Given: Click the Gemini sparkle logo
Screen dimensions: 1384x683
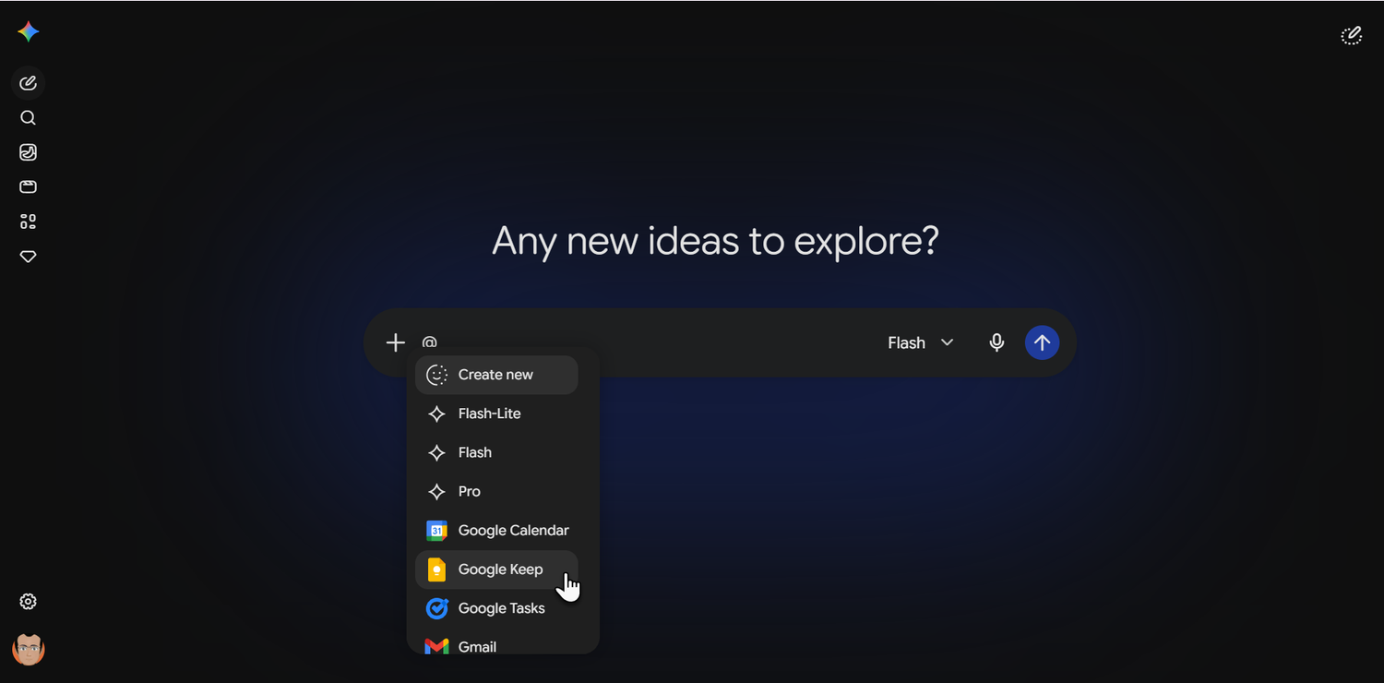Looking at the screenshot, I should 29,31.
